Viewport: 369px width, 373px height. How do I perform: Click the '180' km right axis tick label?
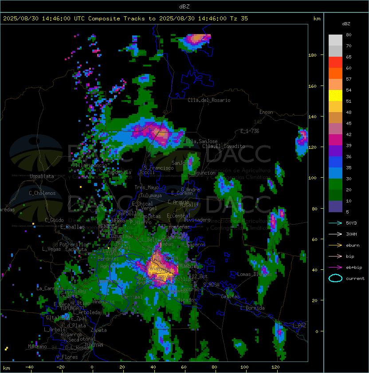point(312,55)
